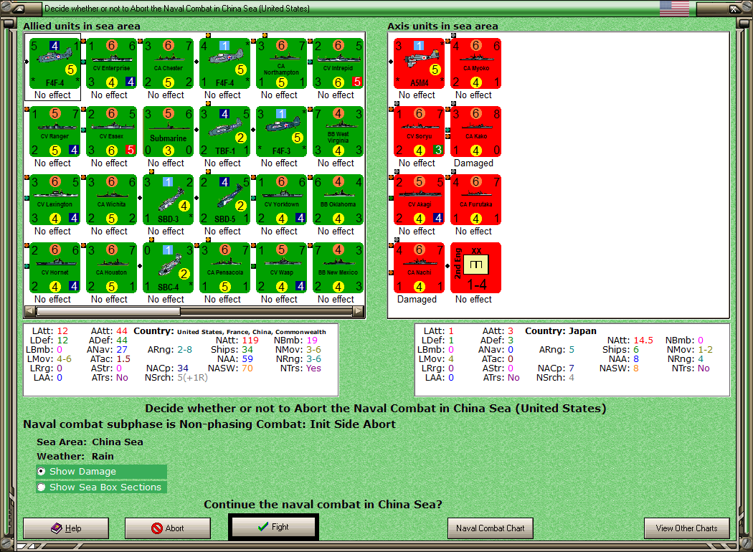This screenshot has height=552, width=753.
Task: Click the SBD-5 dive bomber counter
Action: coord(224,200)
